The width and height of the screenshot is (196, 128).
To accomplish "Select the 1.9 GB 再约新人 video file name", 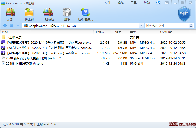I will [x=49, y=48].
